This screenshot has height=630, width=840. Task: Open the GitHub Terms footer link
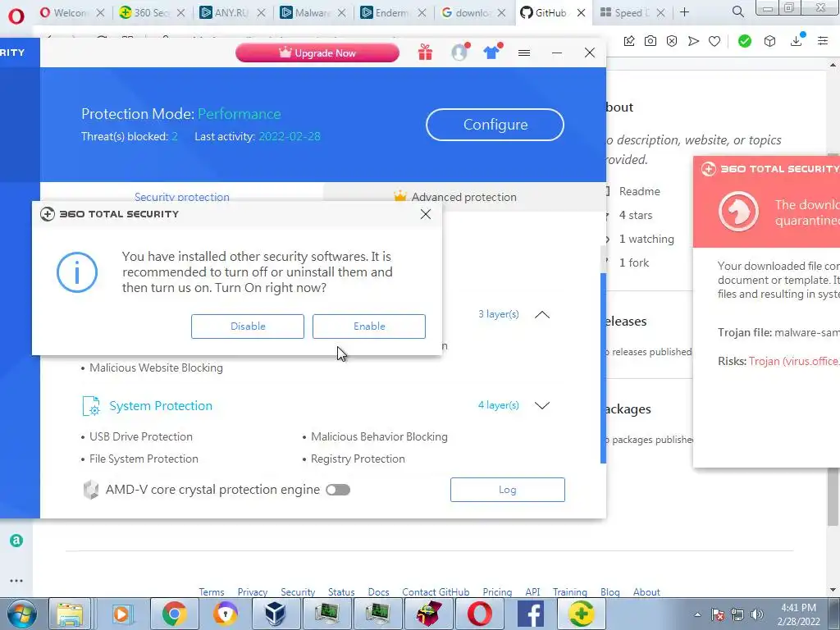pyautogui.click(x=212, y=592)
